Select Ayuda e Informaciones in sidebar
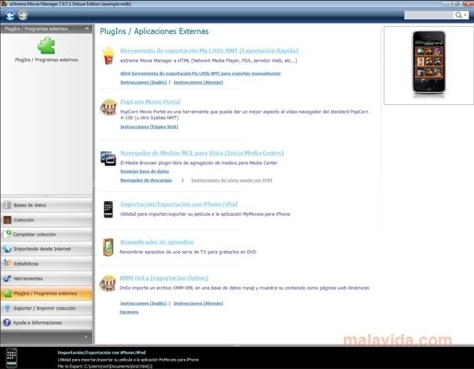Viewport: 474px width, 369px height. [46, 323]
